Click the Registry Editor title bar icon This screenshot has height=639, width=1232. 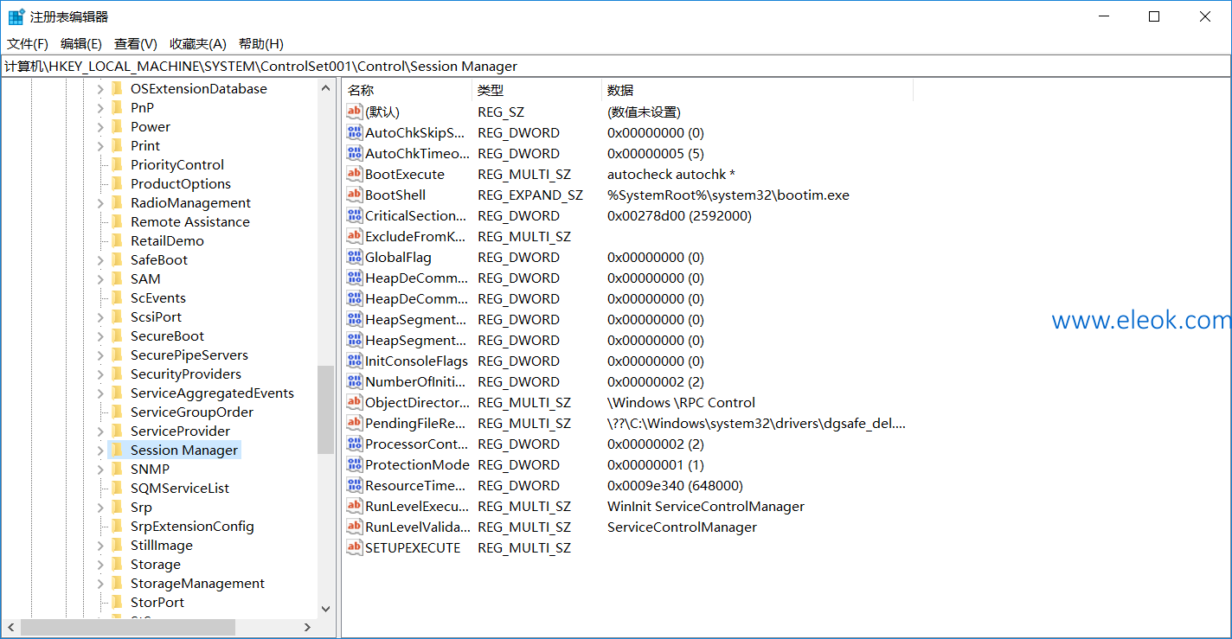point(16,16)
